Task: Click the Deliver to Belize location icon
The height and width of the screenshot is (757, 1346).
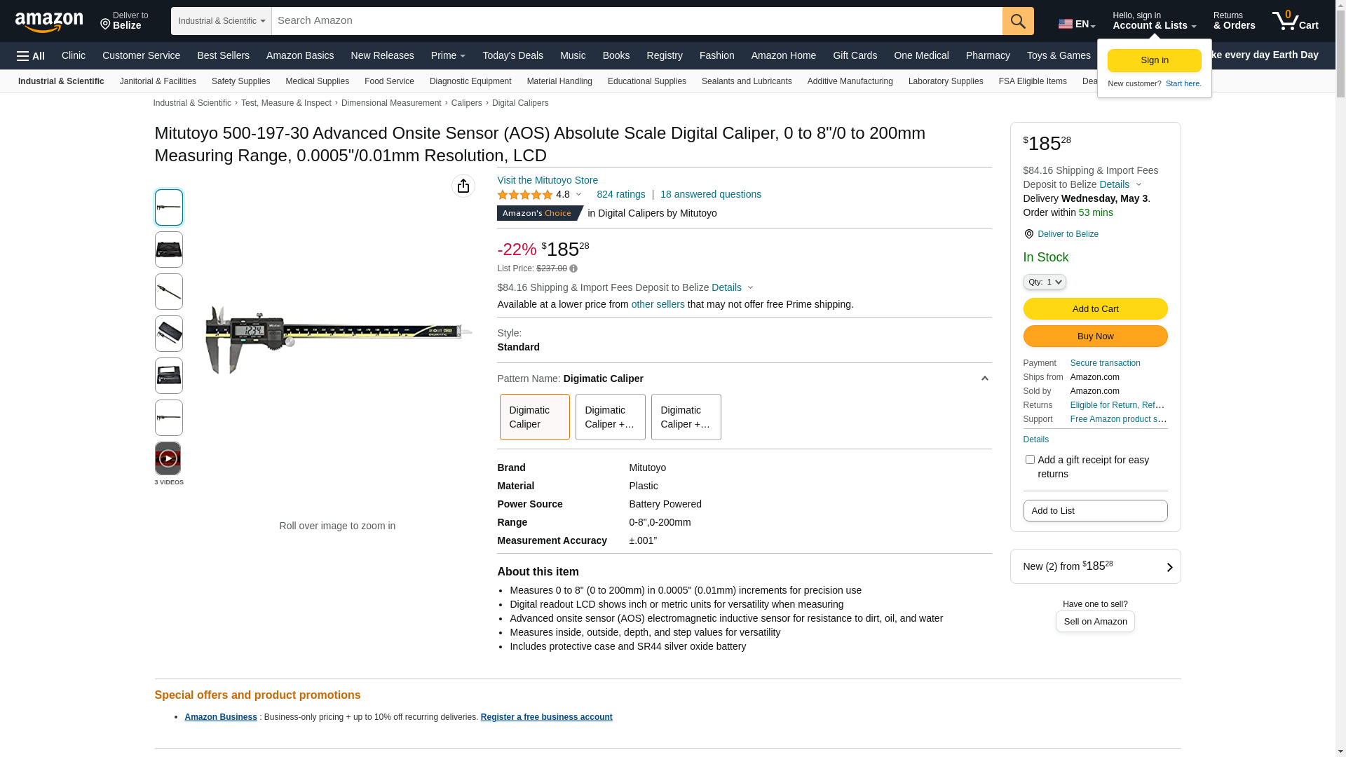Action: pos(1028,234)
